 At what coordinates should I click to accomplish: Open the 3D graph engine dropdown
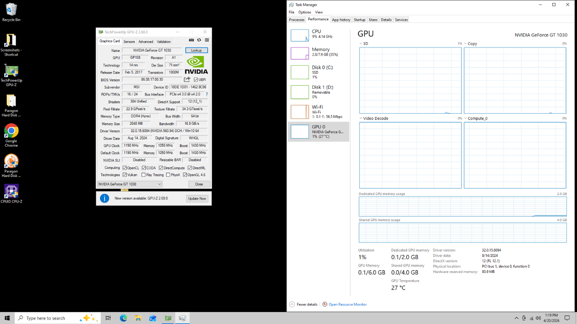pyautogui.click(x=361, y=44)
